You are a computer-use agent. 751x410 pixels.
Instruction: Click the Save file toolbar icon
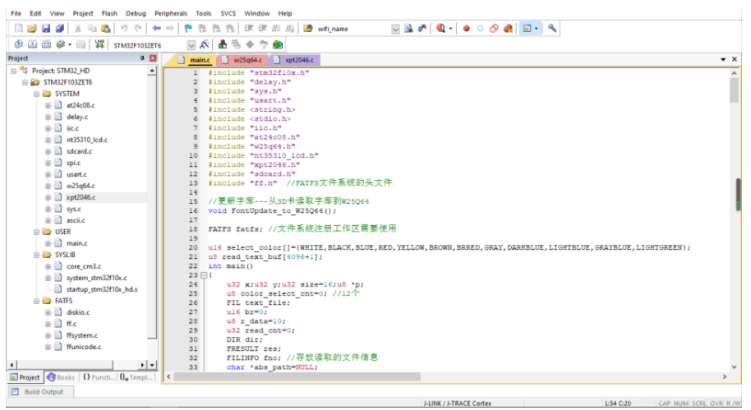pyautogui.click(x=47, y=29)
